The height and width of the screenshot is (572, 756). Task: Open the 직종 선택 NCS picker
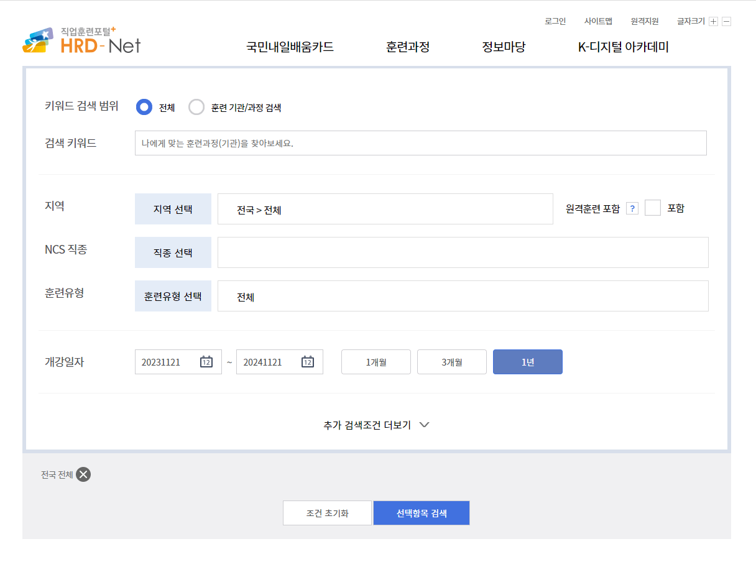click(x=173, y=252)
